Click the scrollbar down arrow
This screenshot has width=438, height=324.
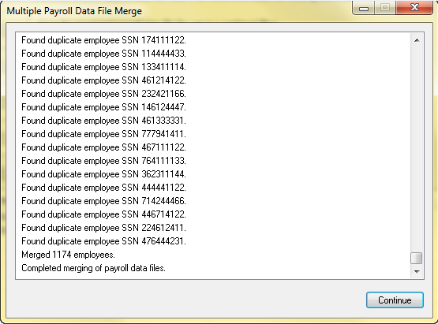417,271
